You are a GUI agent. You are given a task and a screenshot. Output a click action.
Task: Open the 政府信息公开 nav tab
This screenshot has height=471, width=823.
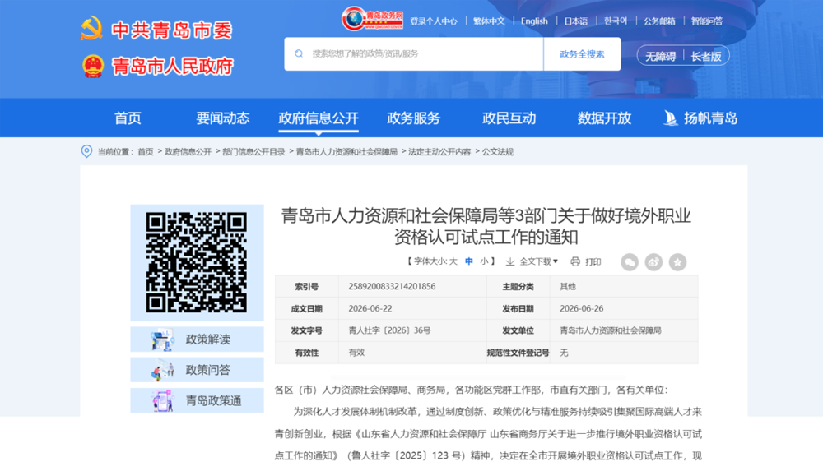pyautogui.click(x=318, y=118)
